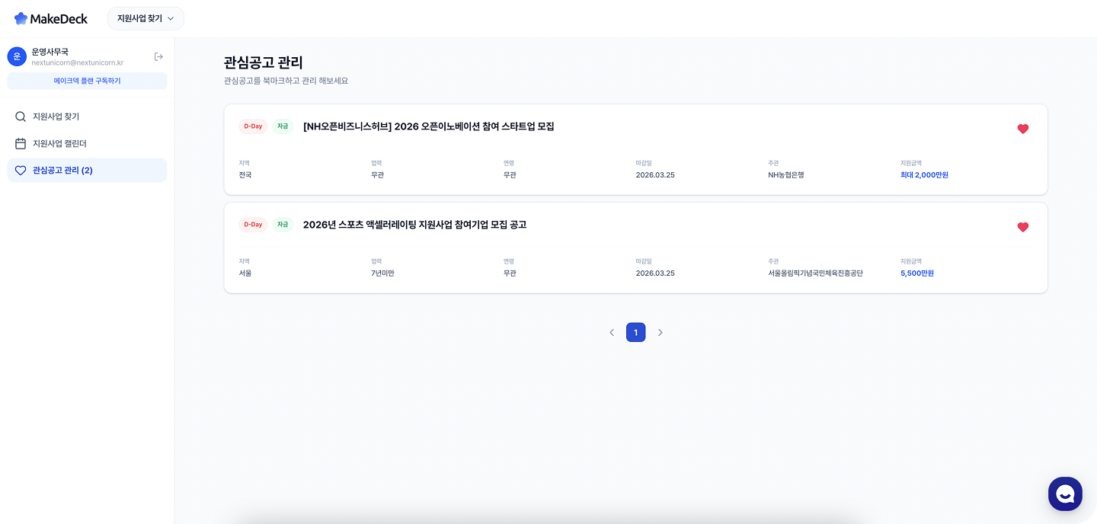The height and width of the screenshot is (524, 1097).
Task: Go to previous page with left chevron
Action: [x=611, y=332]
